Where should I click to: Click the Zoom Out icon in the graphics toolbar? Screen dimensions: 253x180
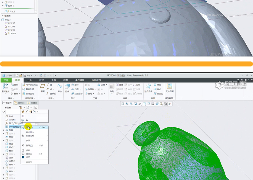pyautogui.click(x=131, y=104)
